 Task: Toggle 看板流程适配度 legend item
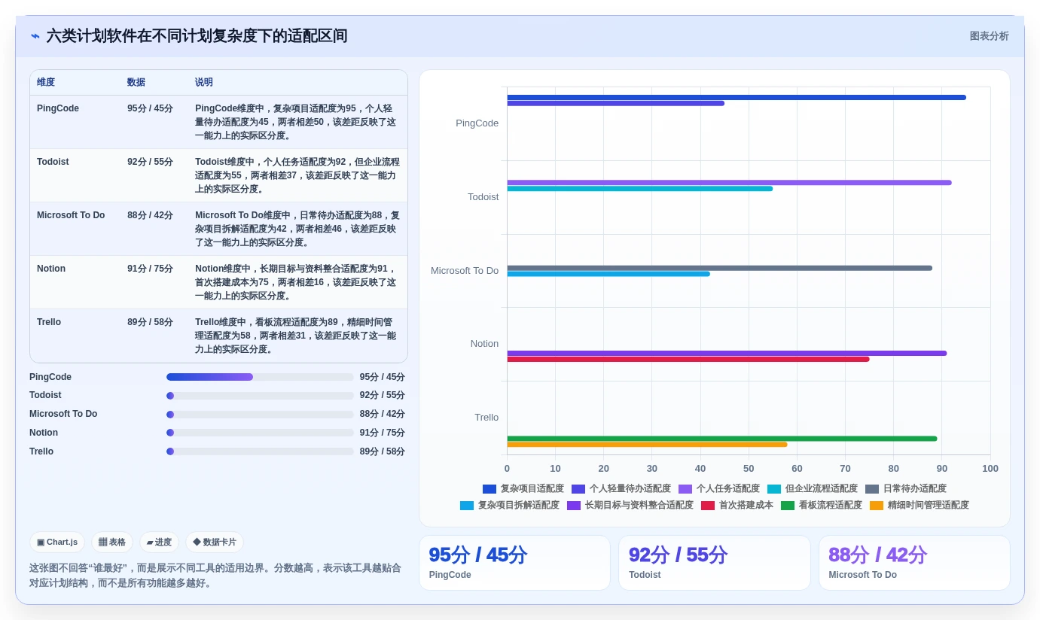click(822, 506)
